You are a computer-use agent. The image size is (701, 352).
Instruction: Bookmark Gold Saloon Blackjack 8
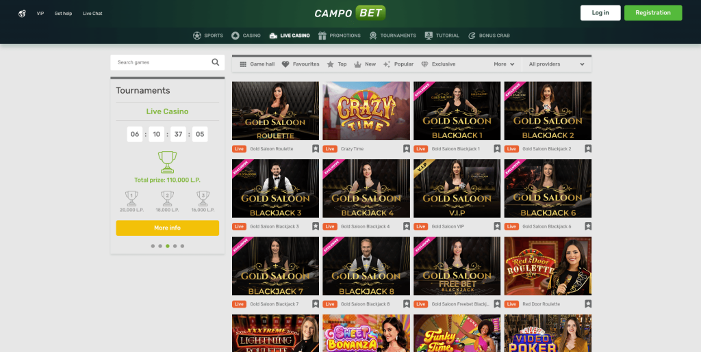407,304
